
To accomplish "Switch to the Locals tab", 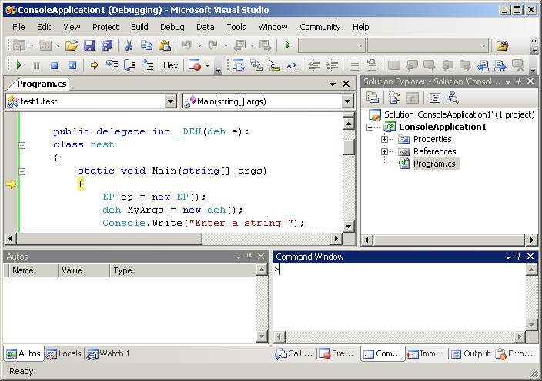I will [63, 353].
